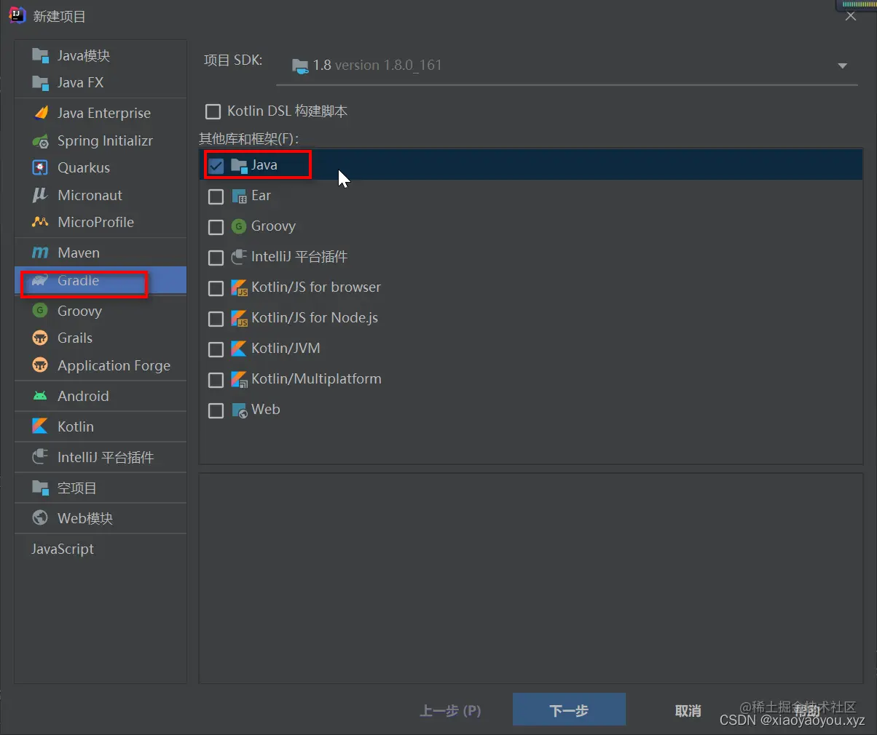Enable the Kotlin DSL 构建脚本 checkbox
The height and width of the screenshot is (735, 877).
213,111
